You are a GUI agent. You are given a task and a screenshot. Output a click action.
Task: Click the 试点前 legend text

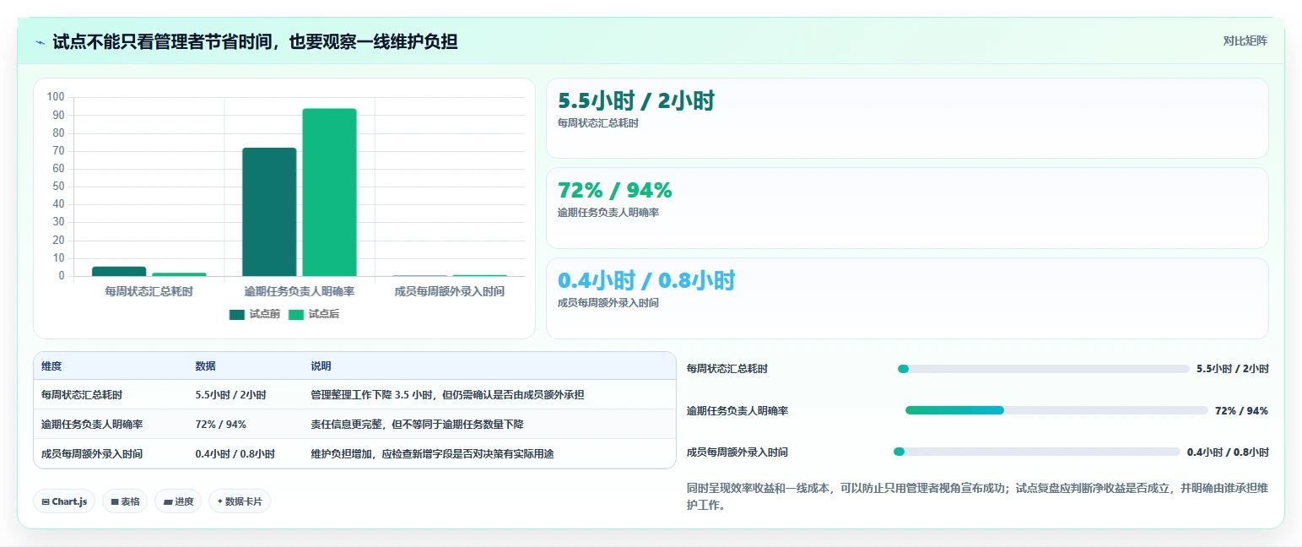tap(264, 314)
